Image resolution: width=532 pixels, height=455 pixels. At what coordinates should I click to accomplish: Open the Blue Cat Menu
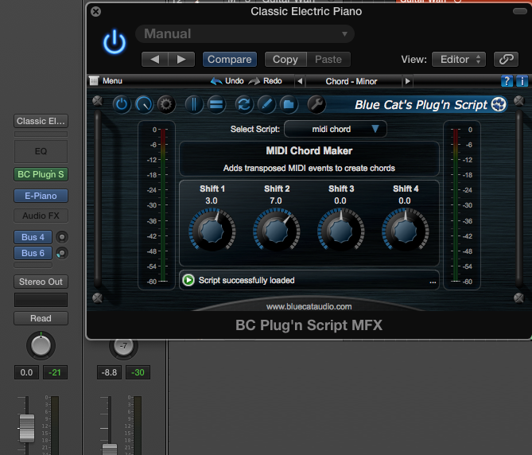click(x=106, y=81)
